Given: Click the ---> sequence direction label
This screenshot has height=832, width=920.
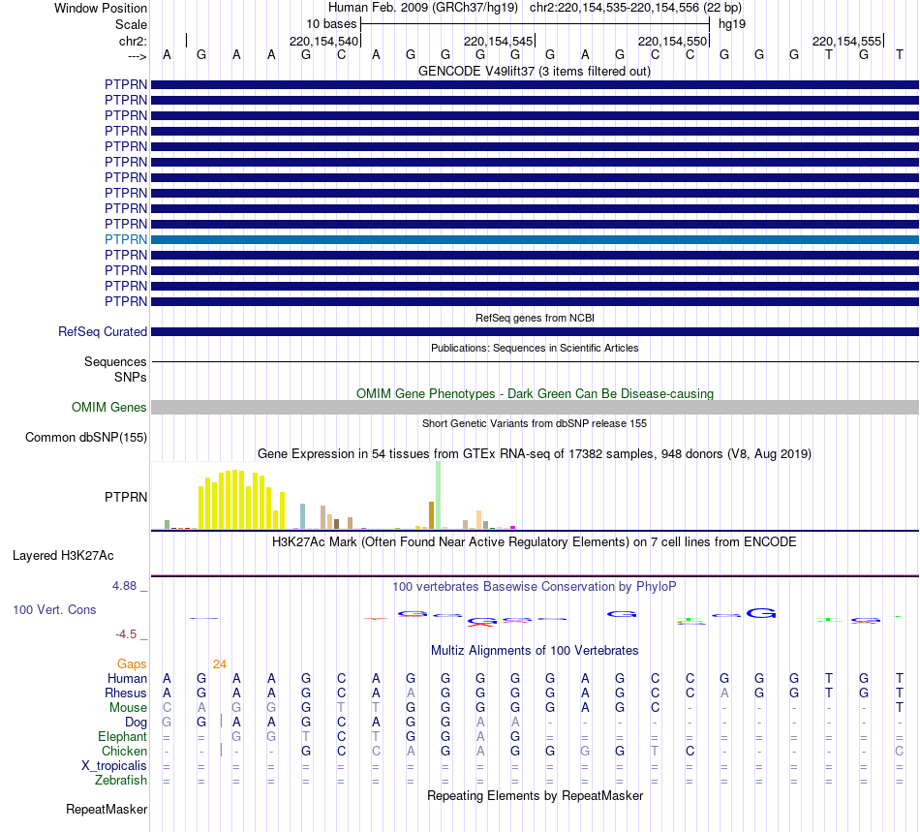Looking at the screenshot, I should tap(137, 56).
